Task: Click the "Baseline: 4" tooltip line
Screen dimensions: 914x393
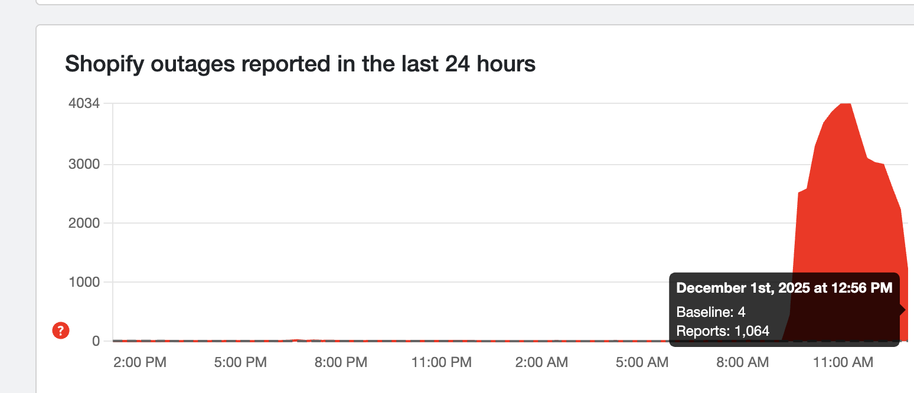Action: pos(711,313)
